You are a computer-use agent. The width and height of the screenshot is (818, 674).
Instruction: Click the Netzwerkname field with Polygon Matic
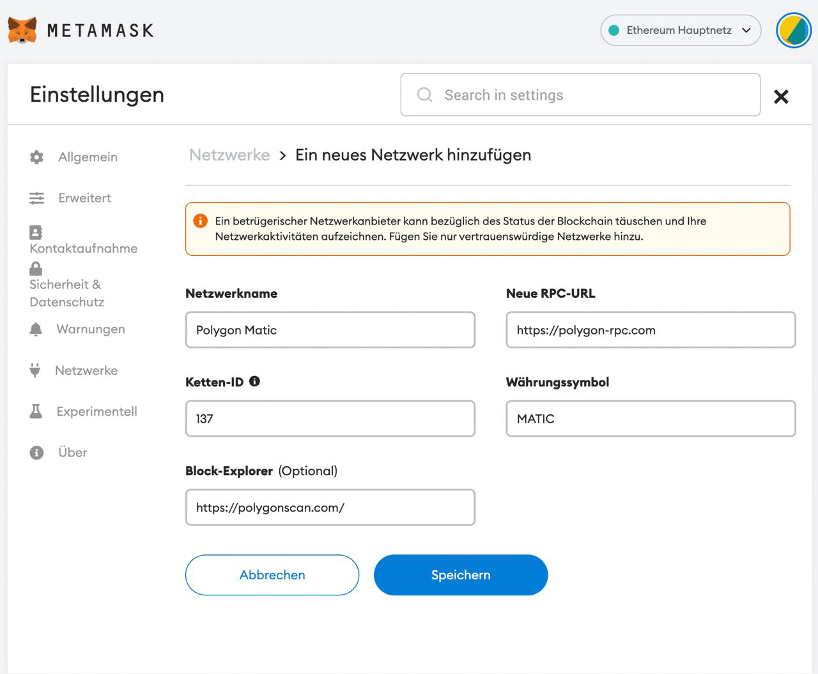330,330
